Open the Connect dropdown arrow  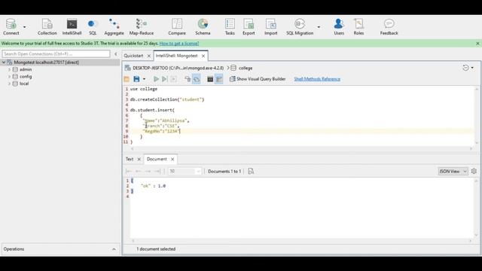[x=25, y=27]
